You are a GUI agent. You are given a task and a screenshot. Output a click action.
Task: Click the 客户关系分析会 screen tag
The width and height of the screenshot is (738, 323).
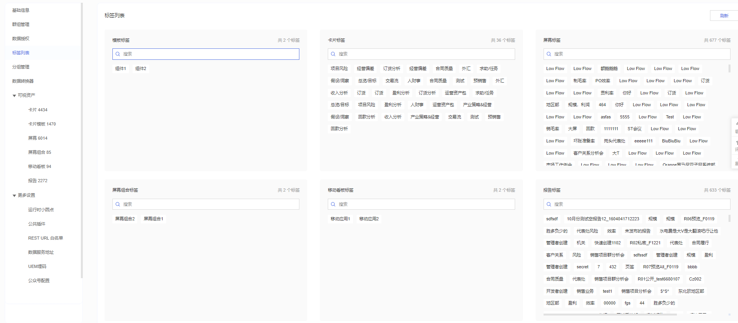[x=589, y=153]
